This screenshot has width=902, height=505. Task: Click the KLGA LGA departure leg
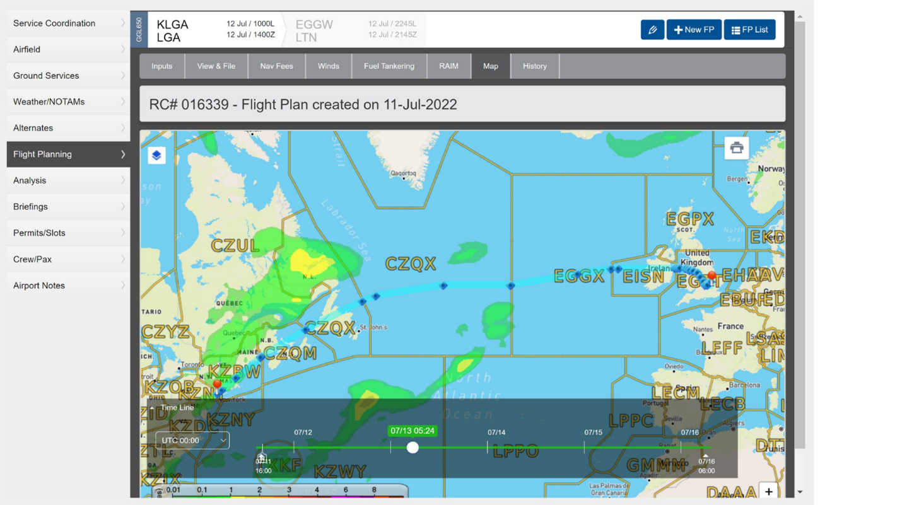(x=216, y=30)
